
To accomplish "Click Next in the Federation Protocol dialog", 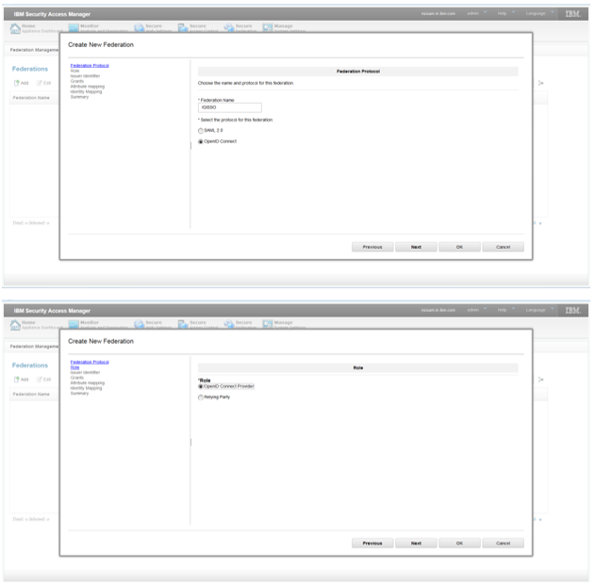I will tap(416, 247).
